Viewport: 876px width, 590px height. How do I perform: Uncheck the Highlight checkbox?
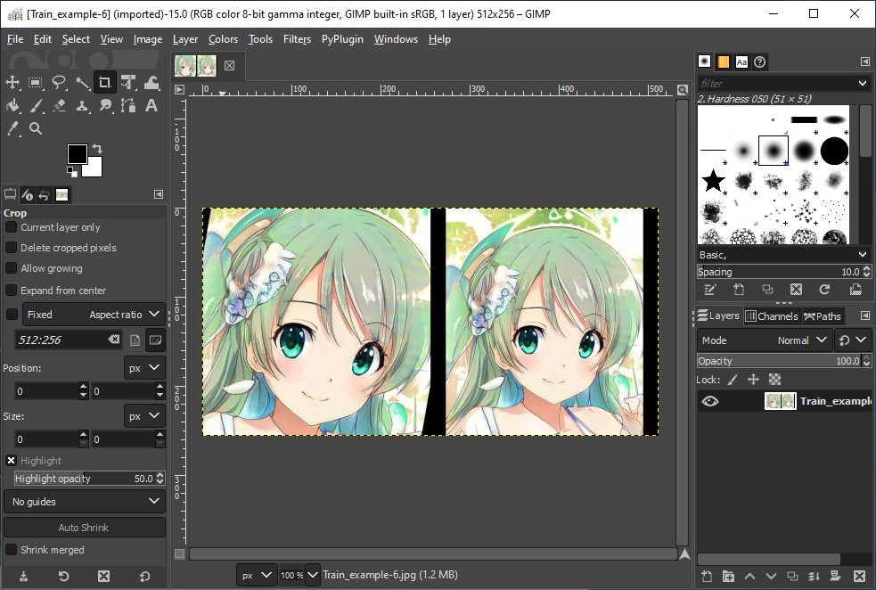point(11,461)
